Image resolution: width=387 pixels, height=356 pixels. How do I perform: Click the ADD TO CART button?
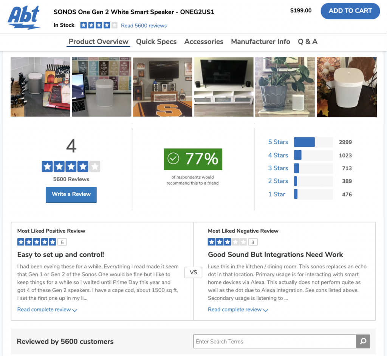click(x=350, y=11)
